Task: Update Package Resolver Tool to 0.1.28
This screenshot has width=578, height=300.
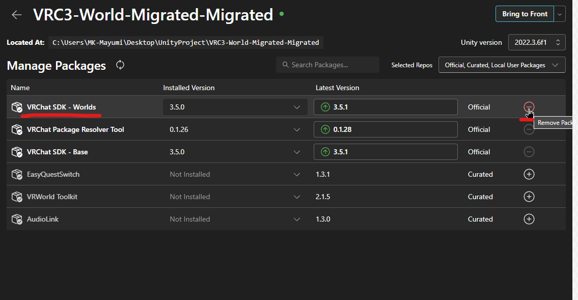Action: [x=385, y=129]
